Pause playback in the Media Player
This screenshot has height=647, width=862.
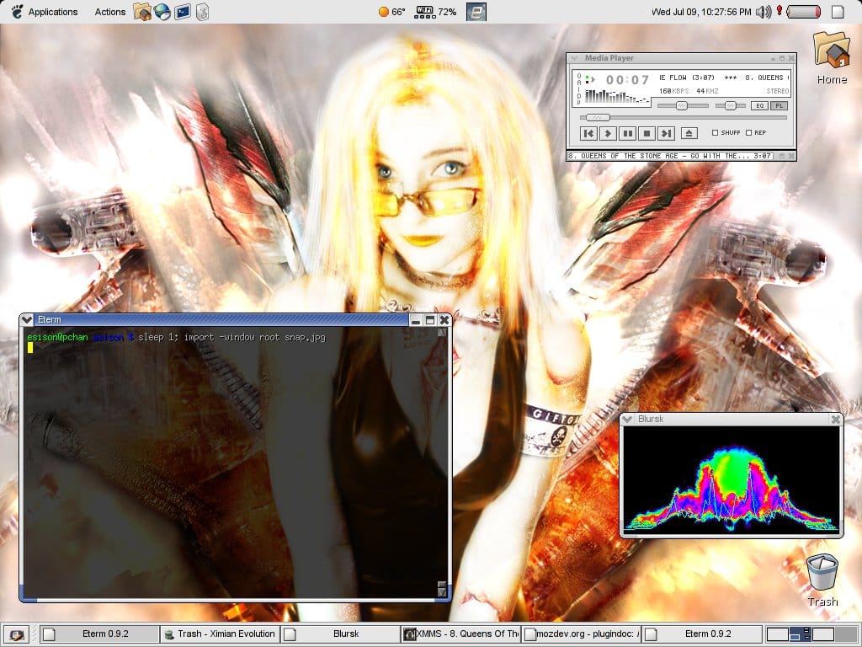pos(627,133)
